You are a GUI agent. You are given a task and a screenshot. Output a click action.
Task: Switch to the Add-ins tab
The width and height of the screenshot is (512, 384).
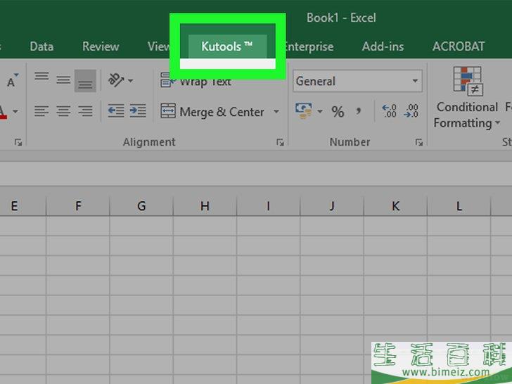pyautogui.click(x=383, y=46)
